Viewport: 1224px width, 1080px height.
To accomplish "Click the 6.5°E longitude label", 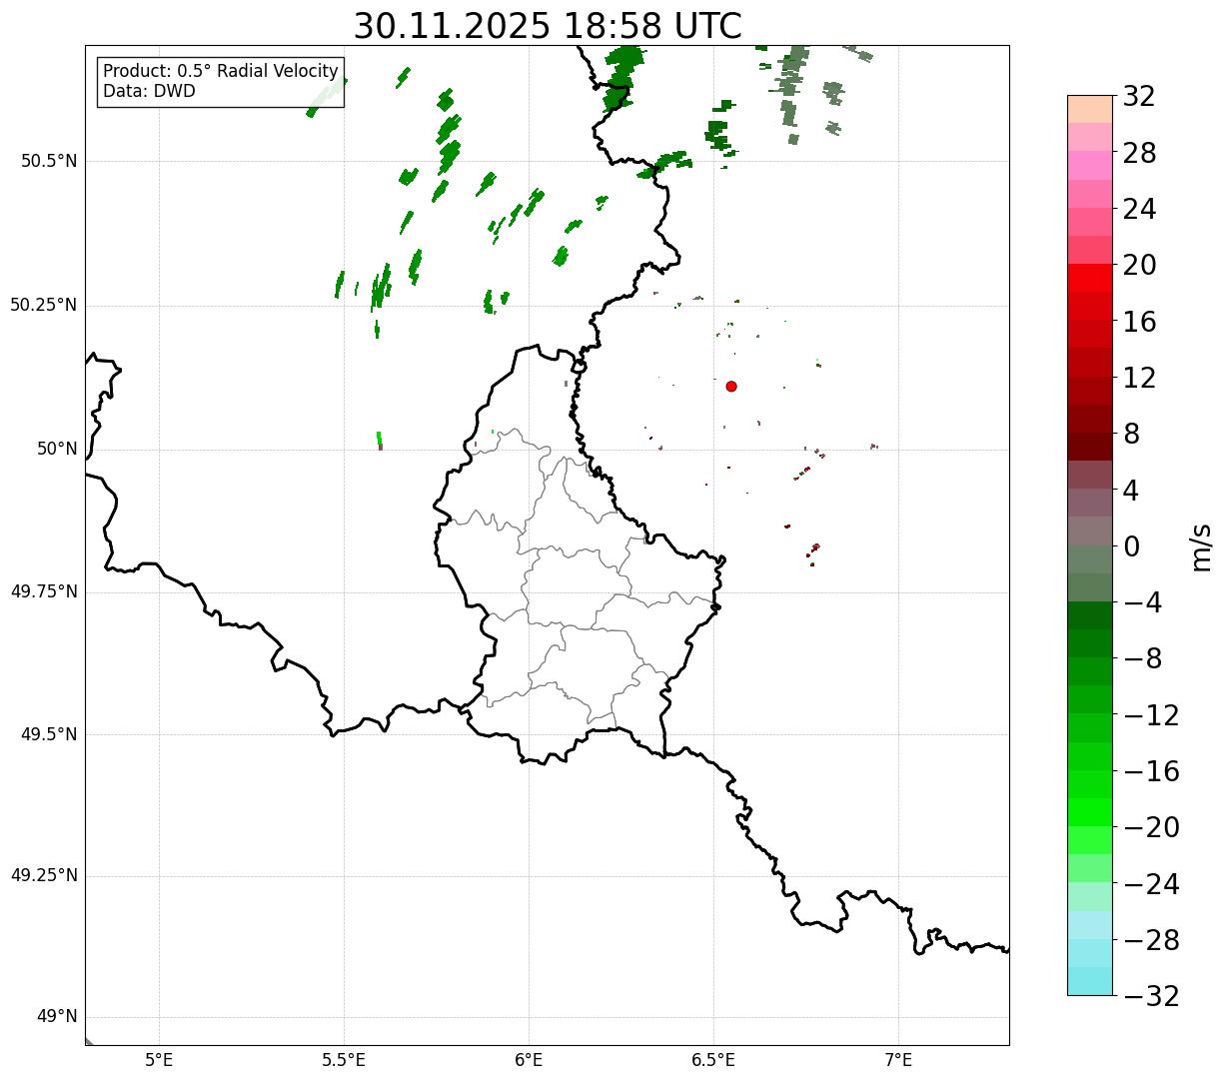I will 713,1060.
